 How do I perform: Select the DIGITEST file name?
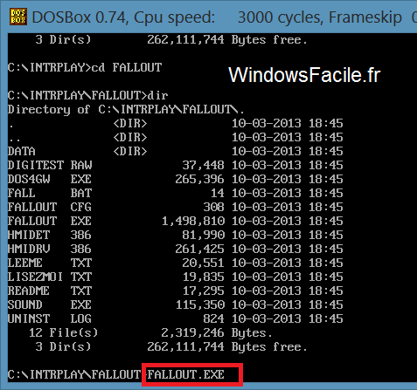[x=36, y=165]
